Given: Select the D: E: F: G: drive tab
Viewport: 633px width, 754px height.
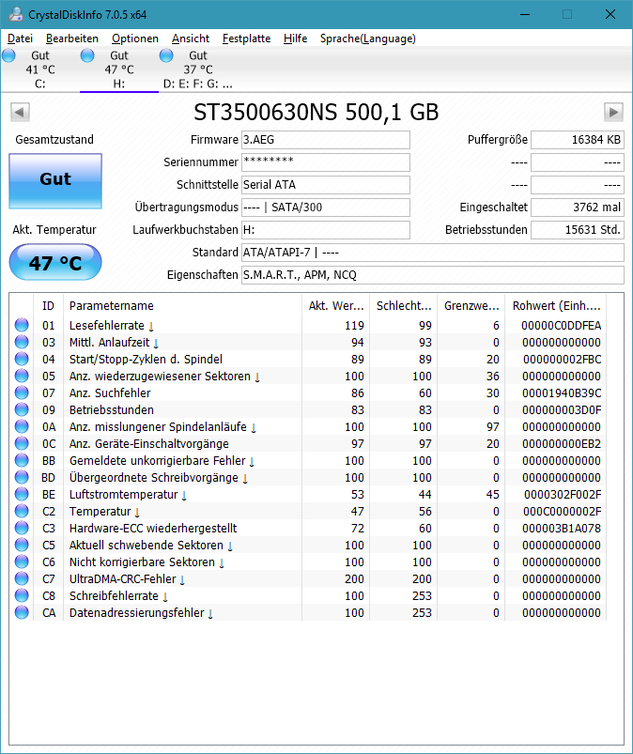Looking at the screenshot, I should click(197, 69).
